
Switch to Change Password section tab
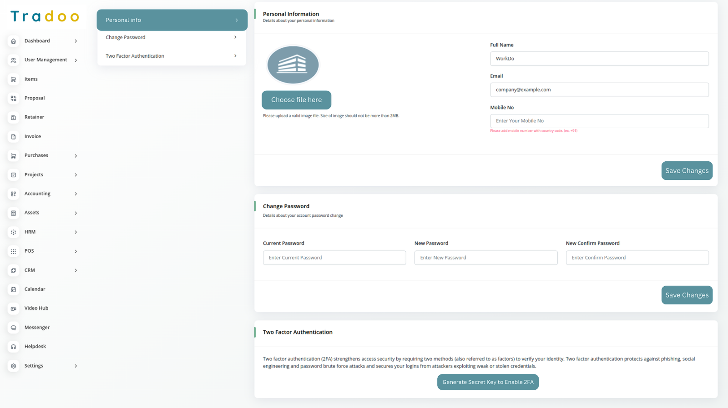171,37
